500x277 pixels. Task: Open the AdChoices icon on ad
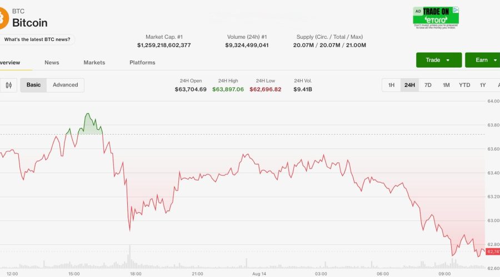pyautogui.click(x=456, y=10)
